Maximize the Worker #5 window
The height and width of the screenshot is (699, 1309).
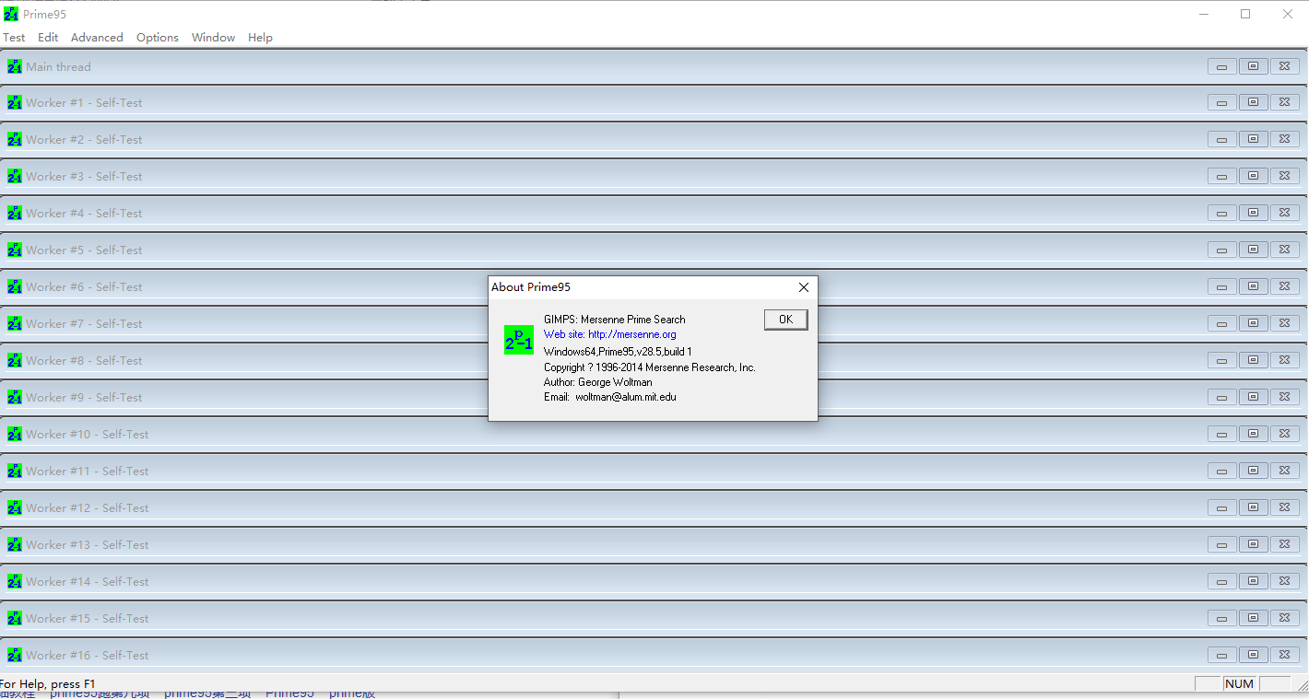coord(1253,250)
